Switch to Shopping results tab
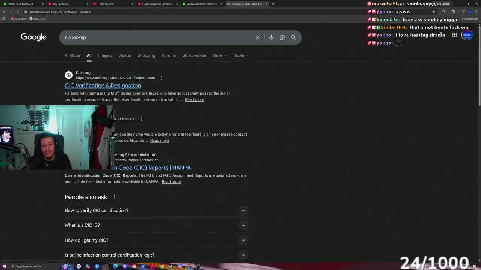 point(146,55)
